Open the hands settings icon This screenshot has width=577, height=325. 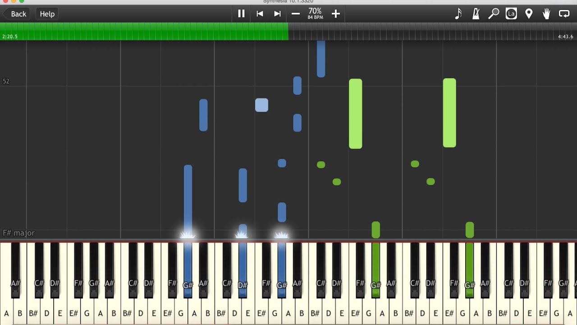(x=546, y=14)
